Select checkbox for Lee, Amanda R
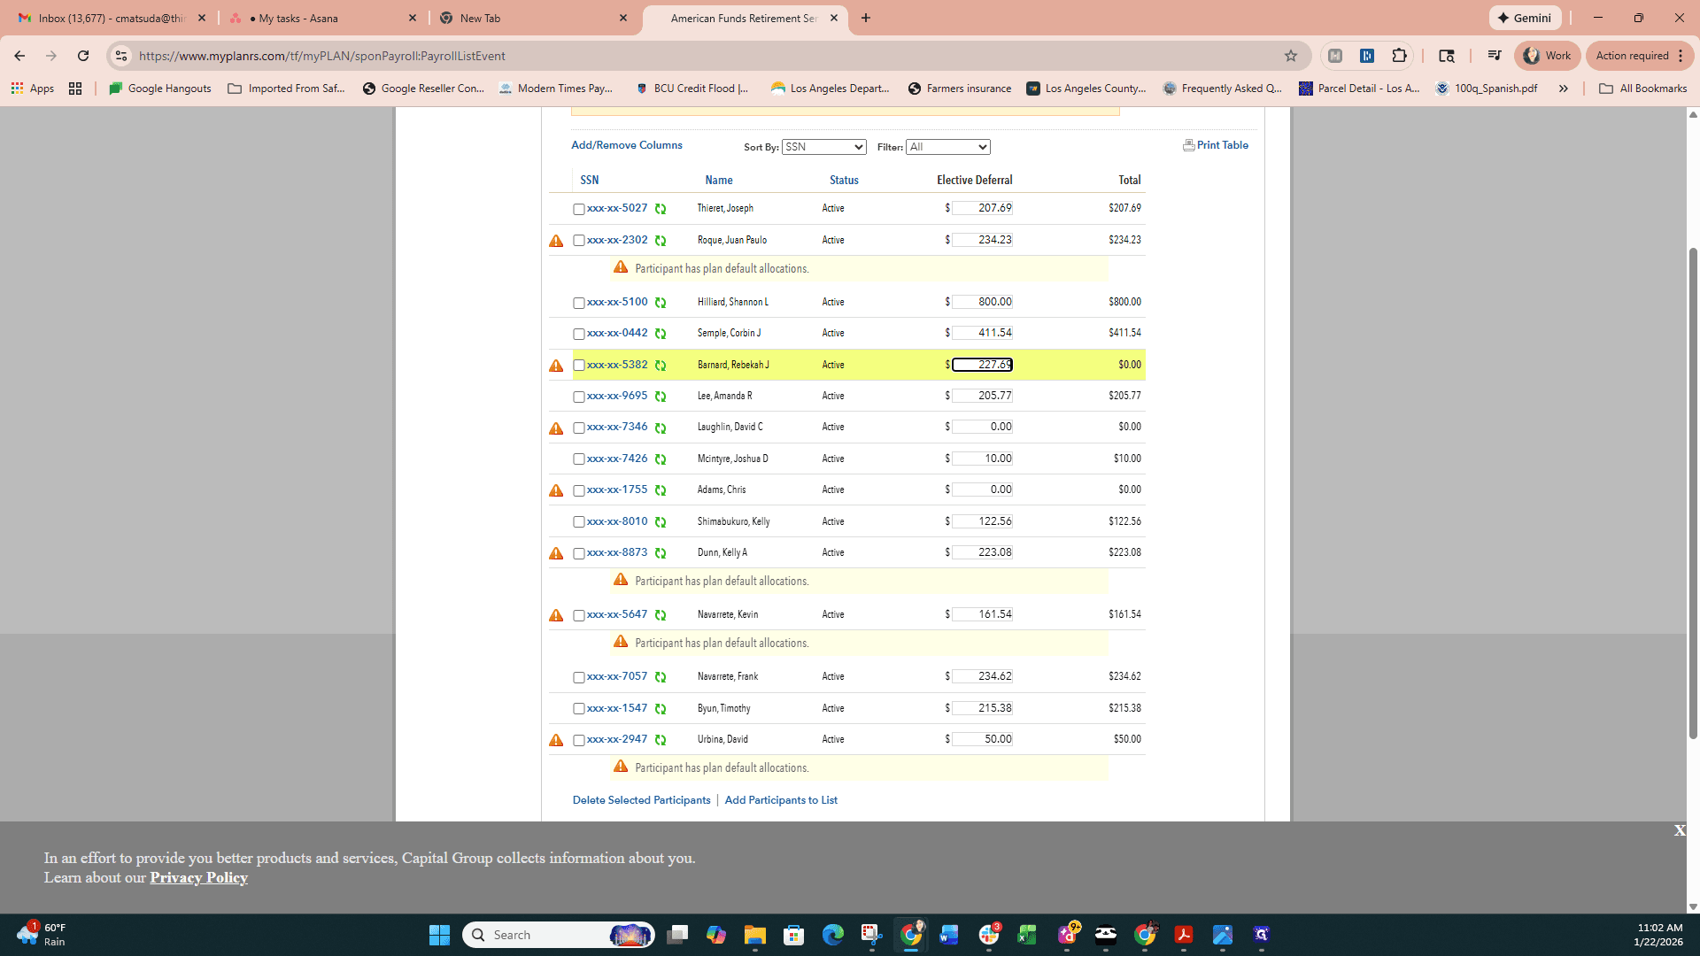Screen dimensions: 1700x956 [579, 397]
